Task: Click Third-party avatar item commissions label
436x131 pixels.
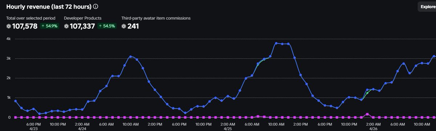Action: point(156,18)
